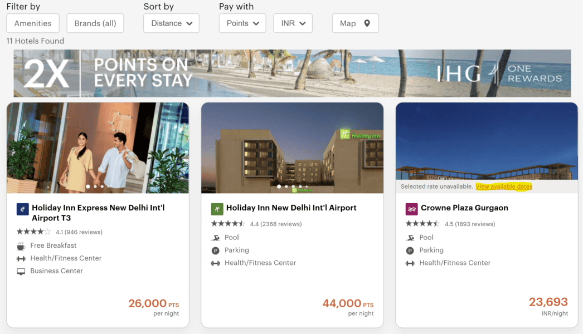
Task: Open the Brands (all) filter
Action: click(95, 23)
